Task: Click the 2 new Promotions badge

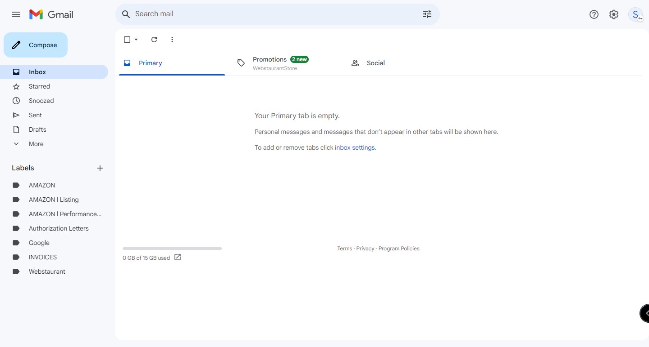Action: point(299,59)
